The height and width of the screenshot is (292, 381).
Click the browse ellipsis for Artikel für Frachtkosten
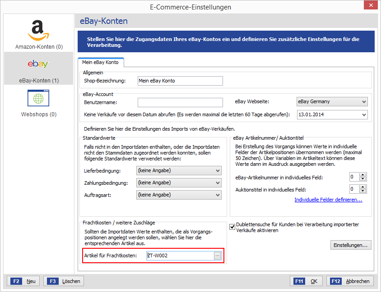(217, 255)
